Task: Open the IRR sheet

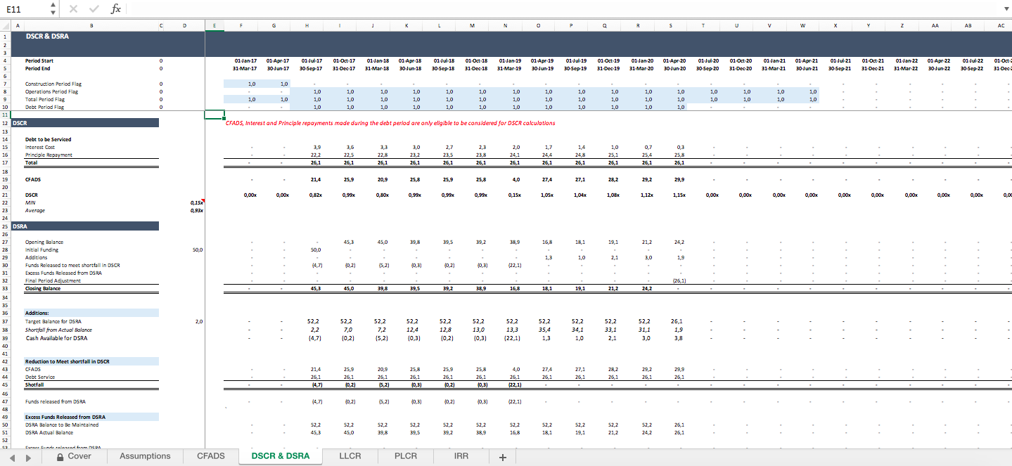Action: pos(460,455)
